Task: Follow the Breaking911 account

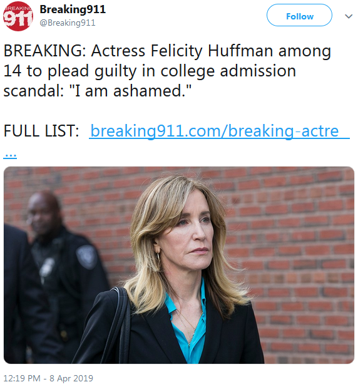Action: (x=299, y=15)
